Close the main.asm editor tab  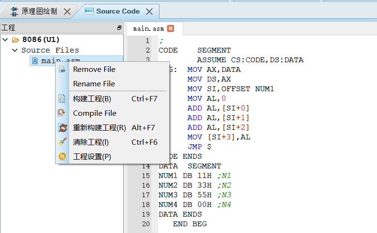pos(171,28)
